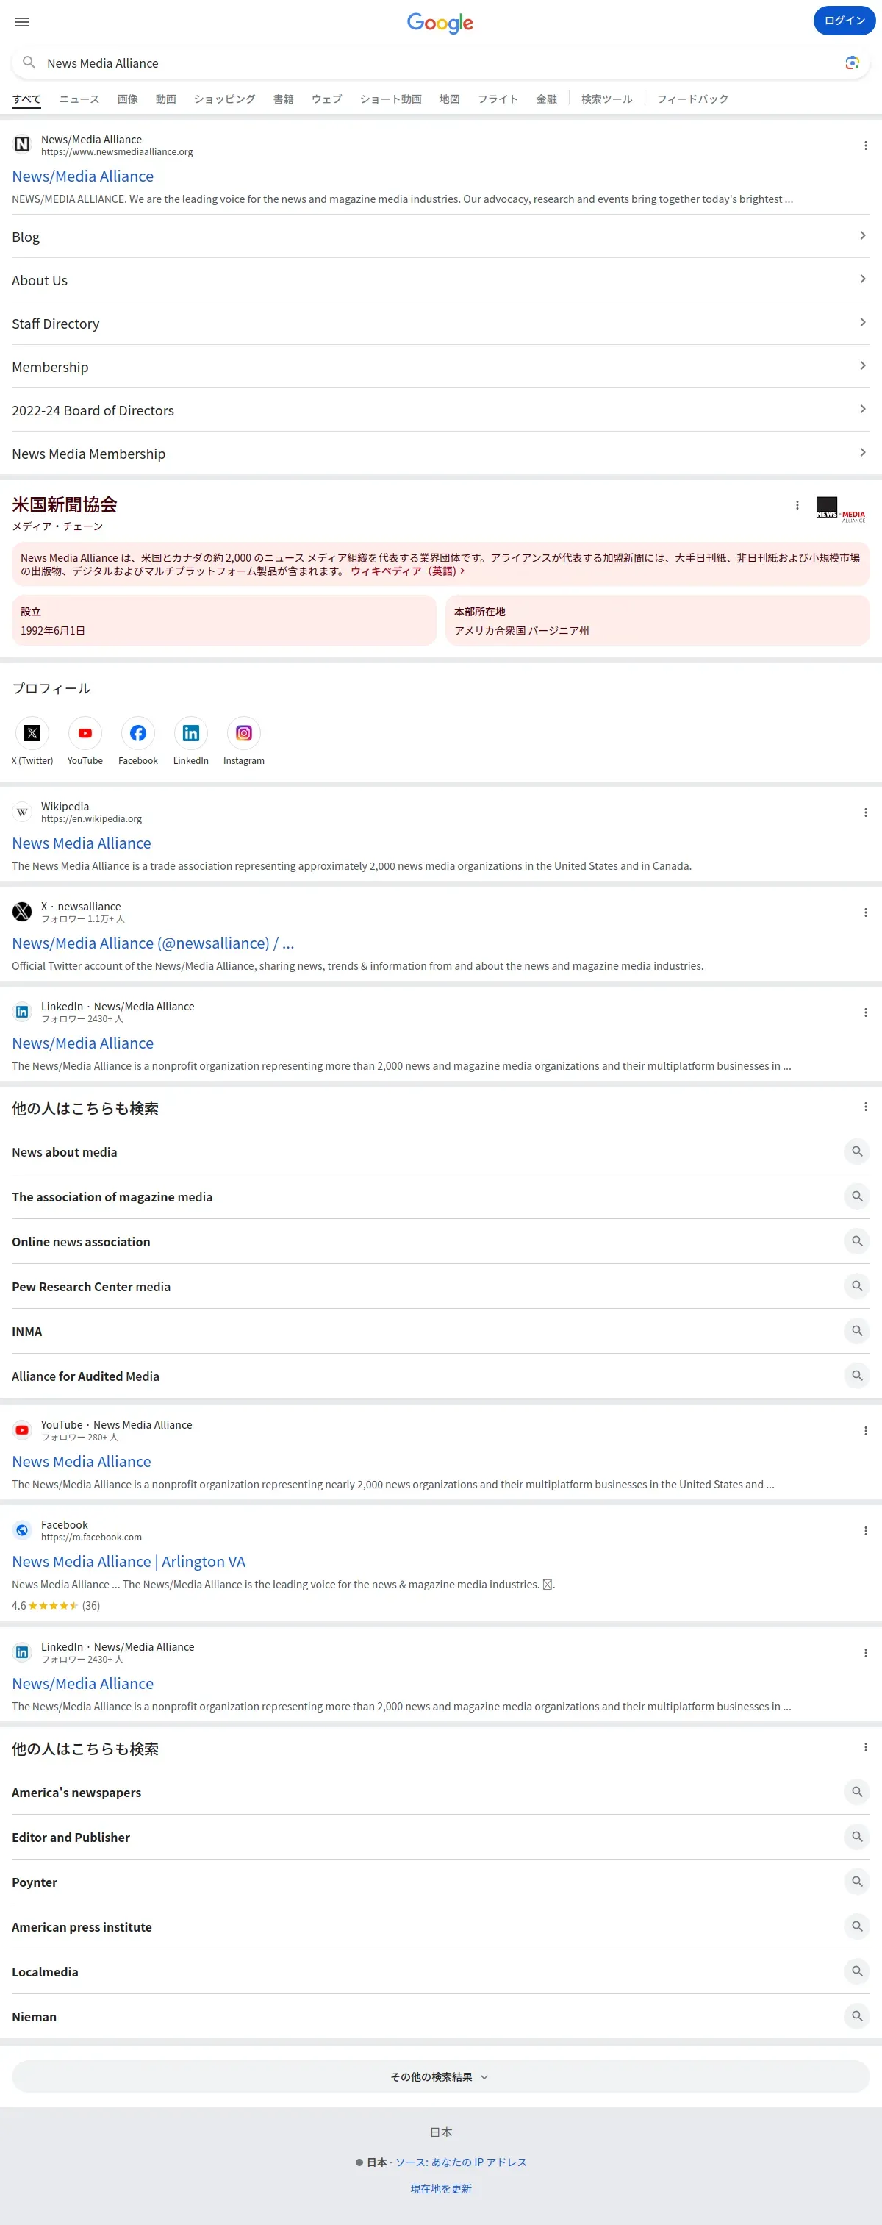Search icon next to 'Pew Research Center media'
The height and width of the screenshot is (2225, 882).
(856, 1286)
